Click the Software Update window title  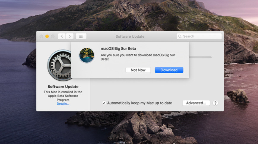point(130,36)
